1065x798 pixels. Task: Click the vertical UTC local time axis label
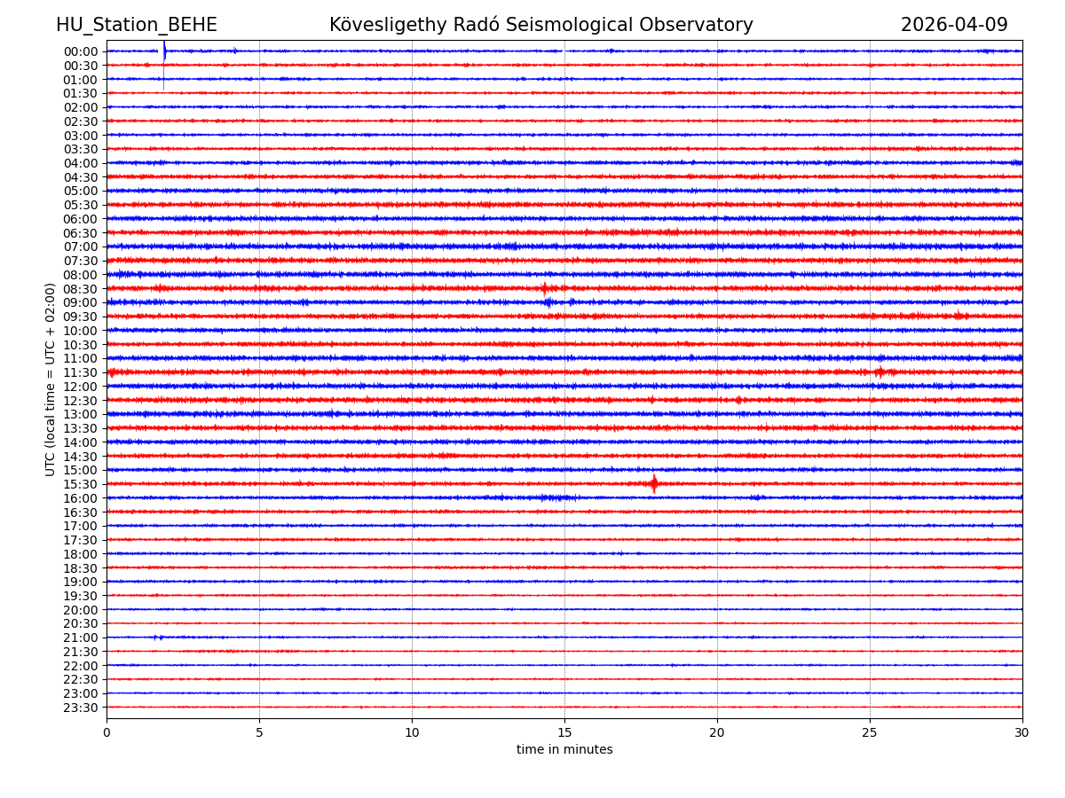click(51, 379)
